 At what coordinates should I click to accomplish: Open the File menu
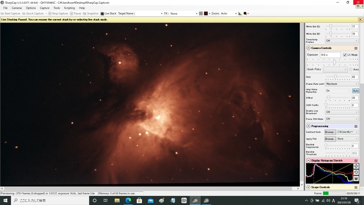[x=5, y=8]
